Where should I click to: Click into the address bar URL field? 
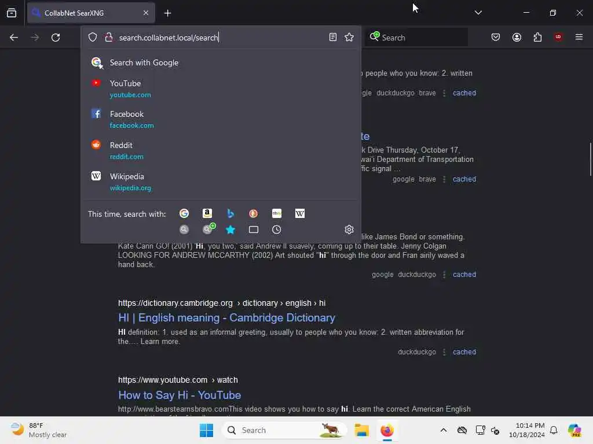point(221,38)
